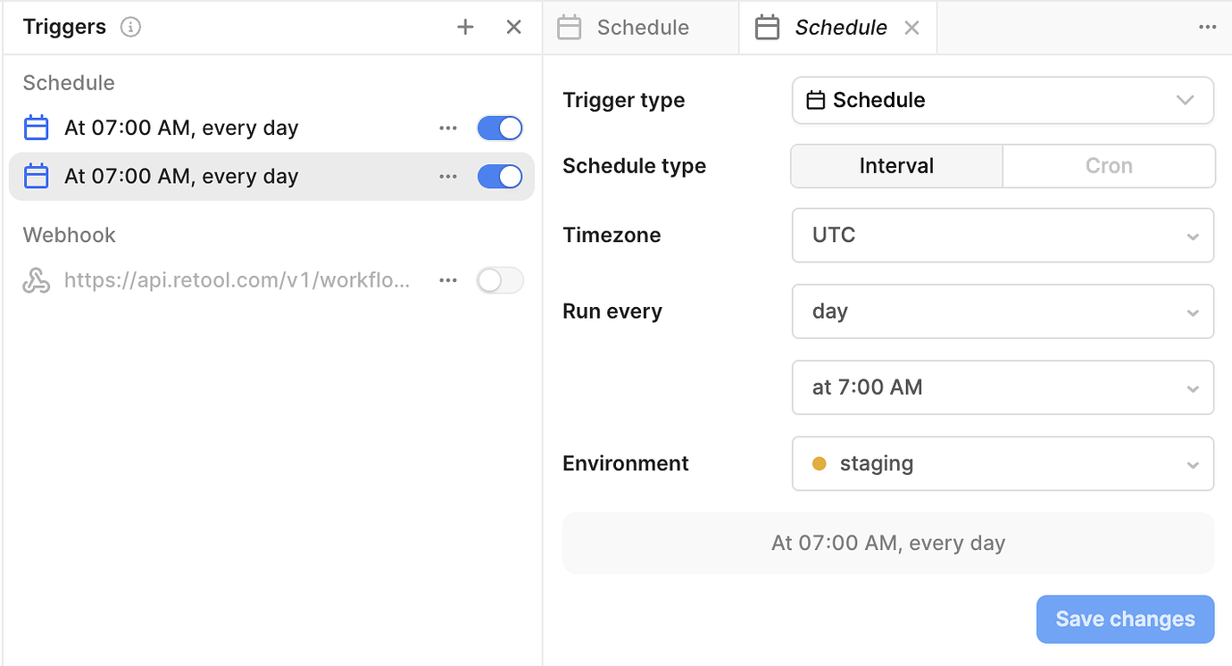Open the Environment staging dropdown

(x=1003, y=463)
